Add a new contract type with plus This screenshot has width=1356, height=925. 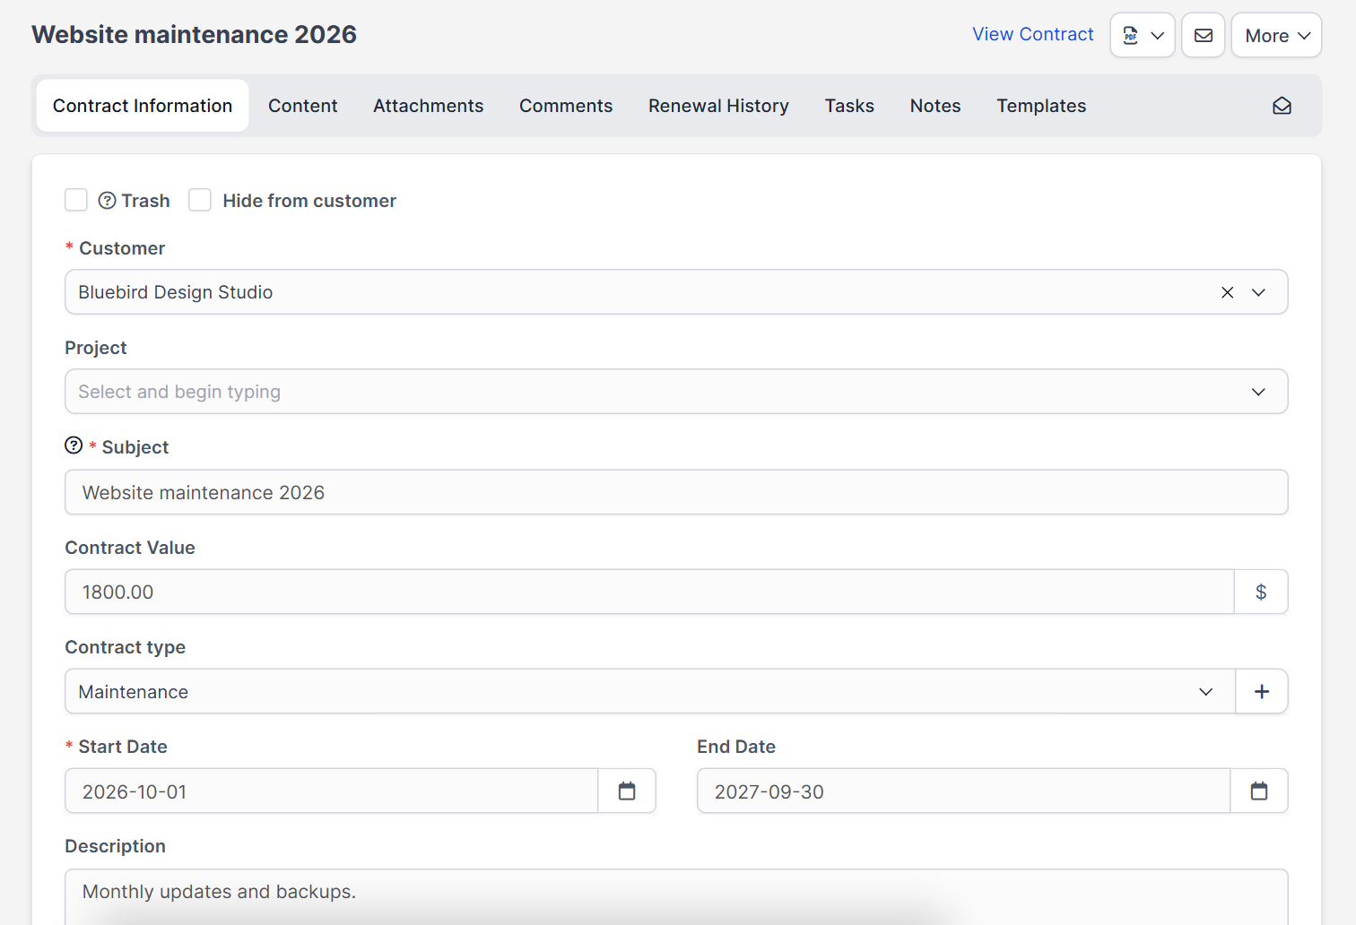coord(1262,691)
